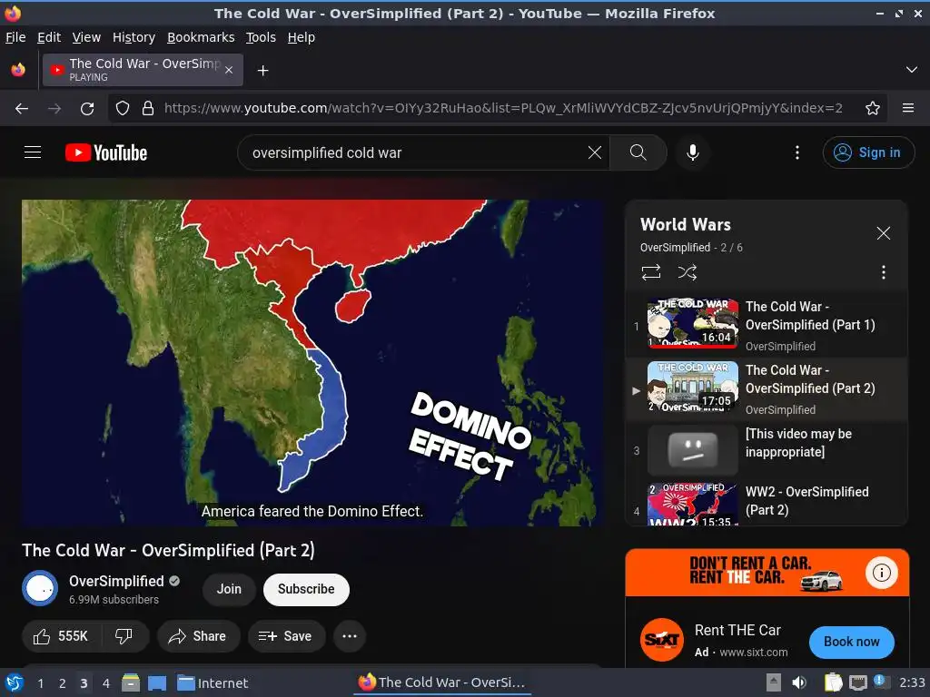Clear the search box text
Image resolution: width=930 pixels, height=697 pixels.
click(x=594, y=152)
